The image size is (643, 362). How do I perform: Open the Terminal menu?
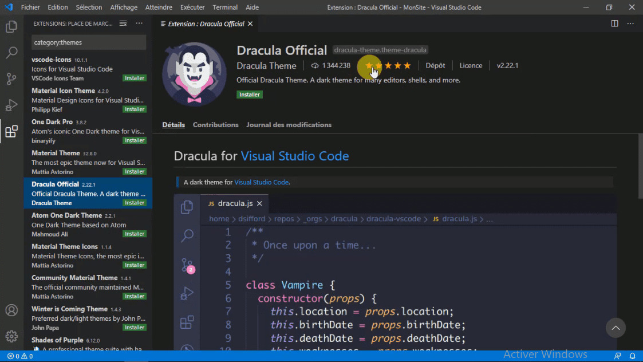coord(225,7)
